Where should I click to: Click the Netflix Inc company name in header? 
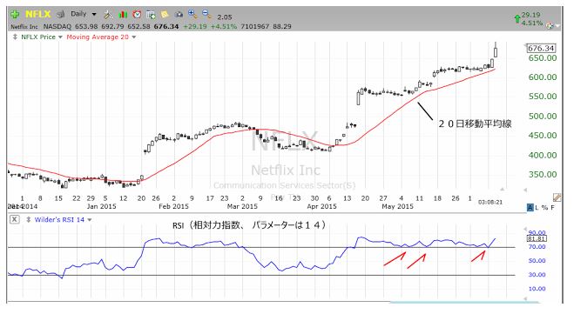[x=24, y=27]
